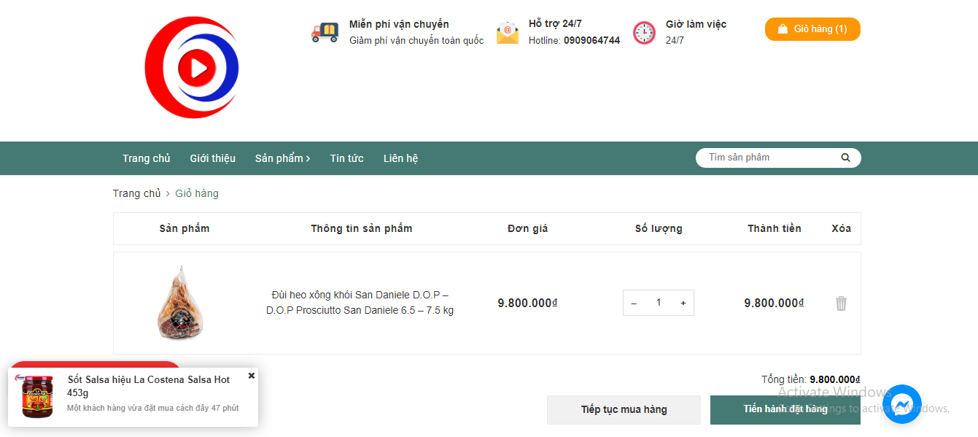
Task: Click the orange Giỏ hàng (1) button
Action: 812,29
